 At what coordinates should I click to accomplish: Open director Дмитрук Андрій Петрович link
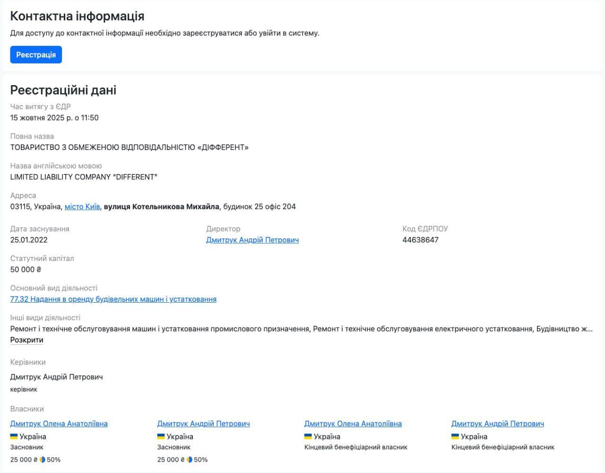pyautogui.click(x=252, y=240)
